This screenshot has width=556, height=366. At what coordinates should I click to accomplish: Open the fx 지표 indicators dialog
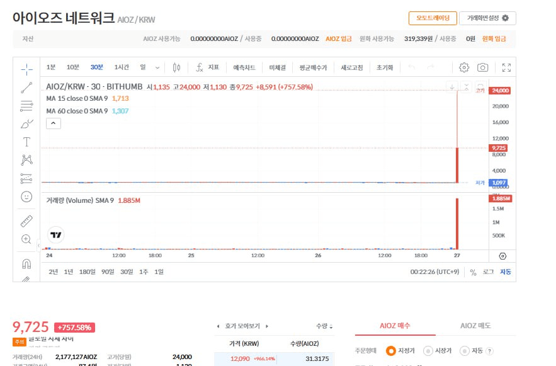tap(208, 67)
